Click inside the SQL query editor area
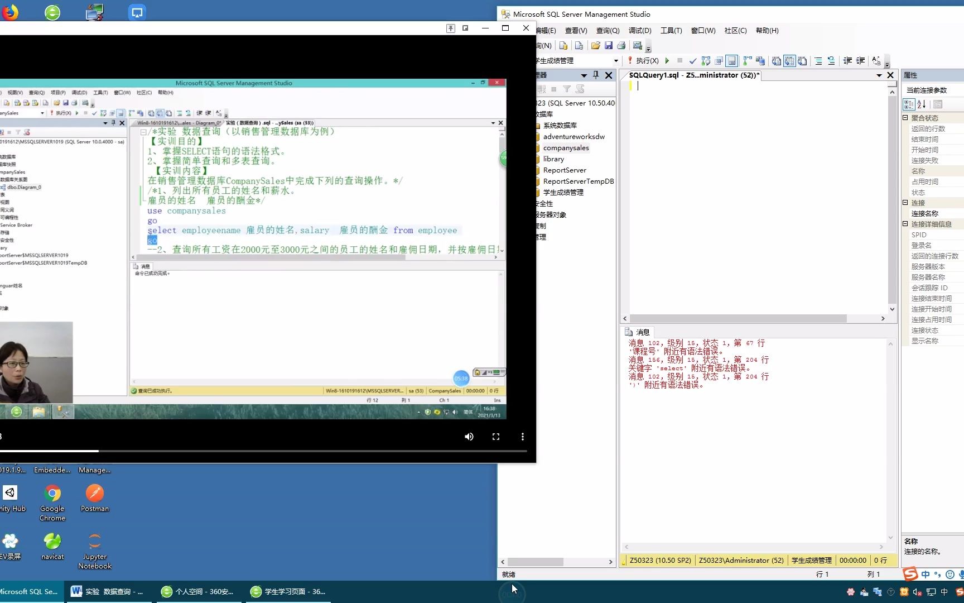Image resolution: width=964 pixels, height=603 pixels. pos(758,198)
